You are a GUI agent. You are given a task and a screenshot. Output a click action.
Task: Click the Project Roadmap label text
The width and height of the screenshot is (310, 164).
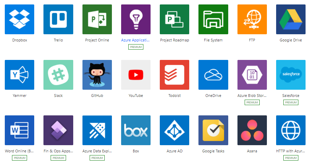point(175,40)
